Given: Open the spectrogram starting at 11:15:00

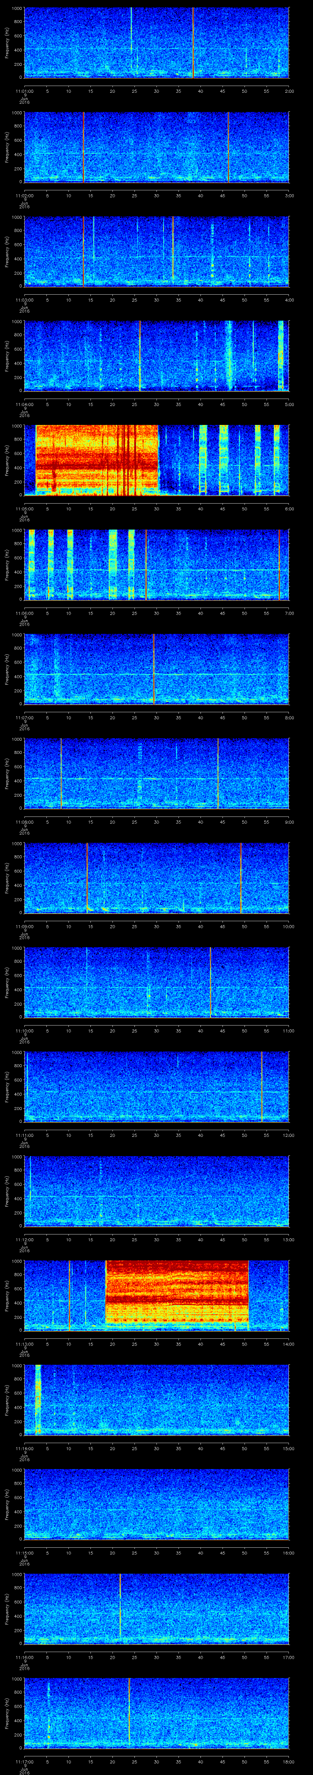Looking at the screenshot, I should 157,1504.
